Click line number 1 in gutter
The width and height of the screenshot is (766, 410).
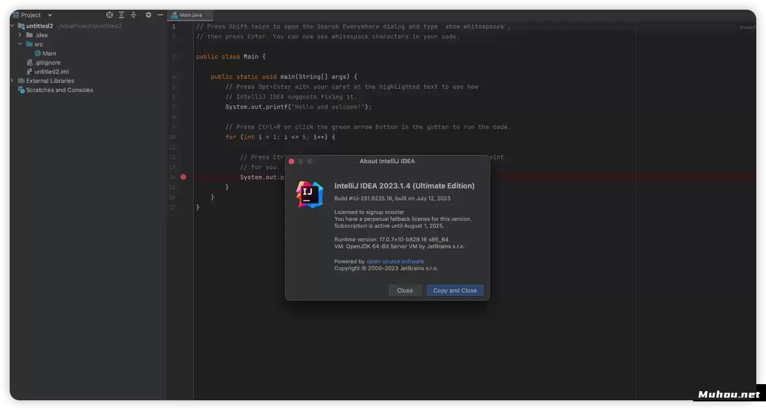174,26
